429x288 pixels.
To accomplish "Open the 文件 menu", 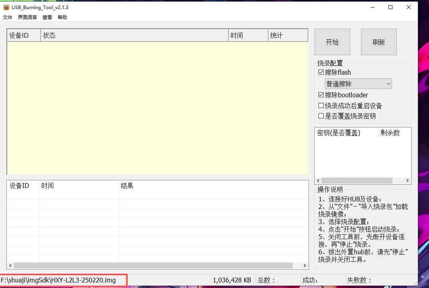I will pos(8,17).
